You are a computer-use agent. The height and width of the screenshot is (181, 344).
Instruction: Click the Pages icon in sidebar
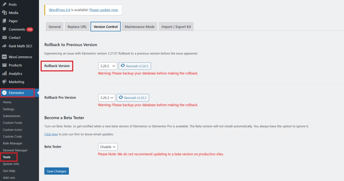click(4, 21)
